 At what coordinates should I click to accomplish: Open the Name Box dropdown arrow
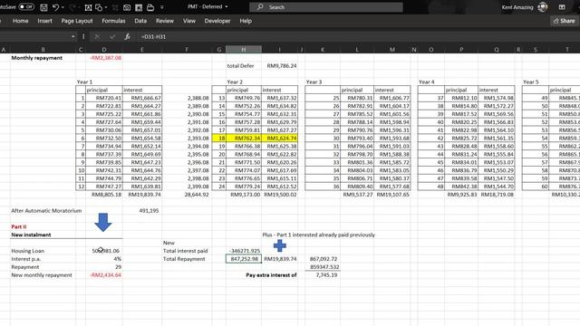pyautogui.click(x=72, y=36)
